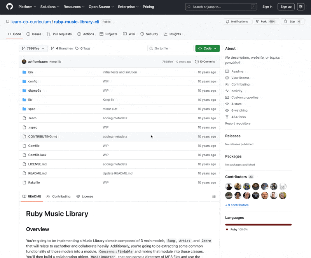Viewport: 311px width, 258px height.
Task: Click the file icon next to .learn
Action: point(24,118)
